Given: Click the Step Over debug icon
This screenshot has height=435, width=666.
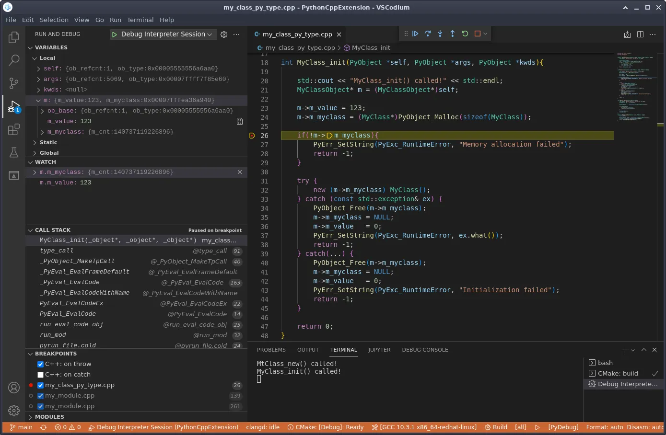Looking at the screenshot, I should coord(428,34).
